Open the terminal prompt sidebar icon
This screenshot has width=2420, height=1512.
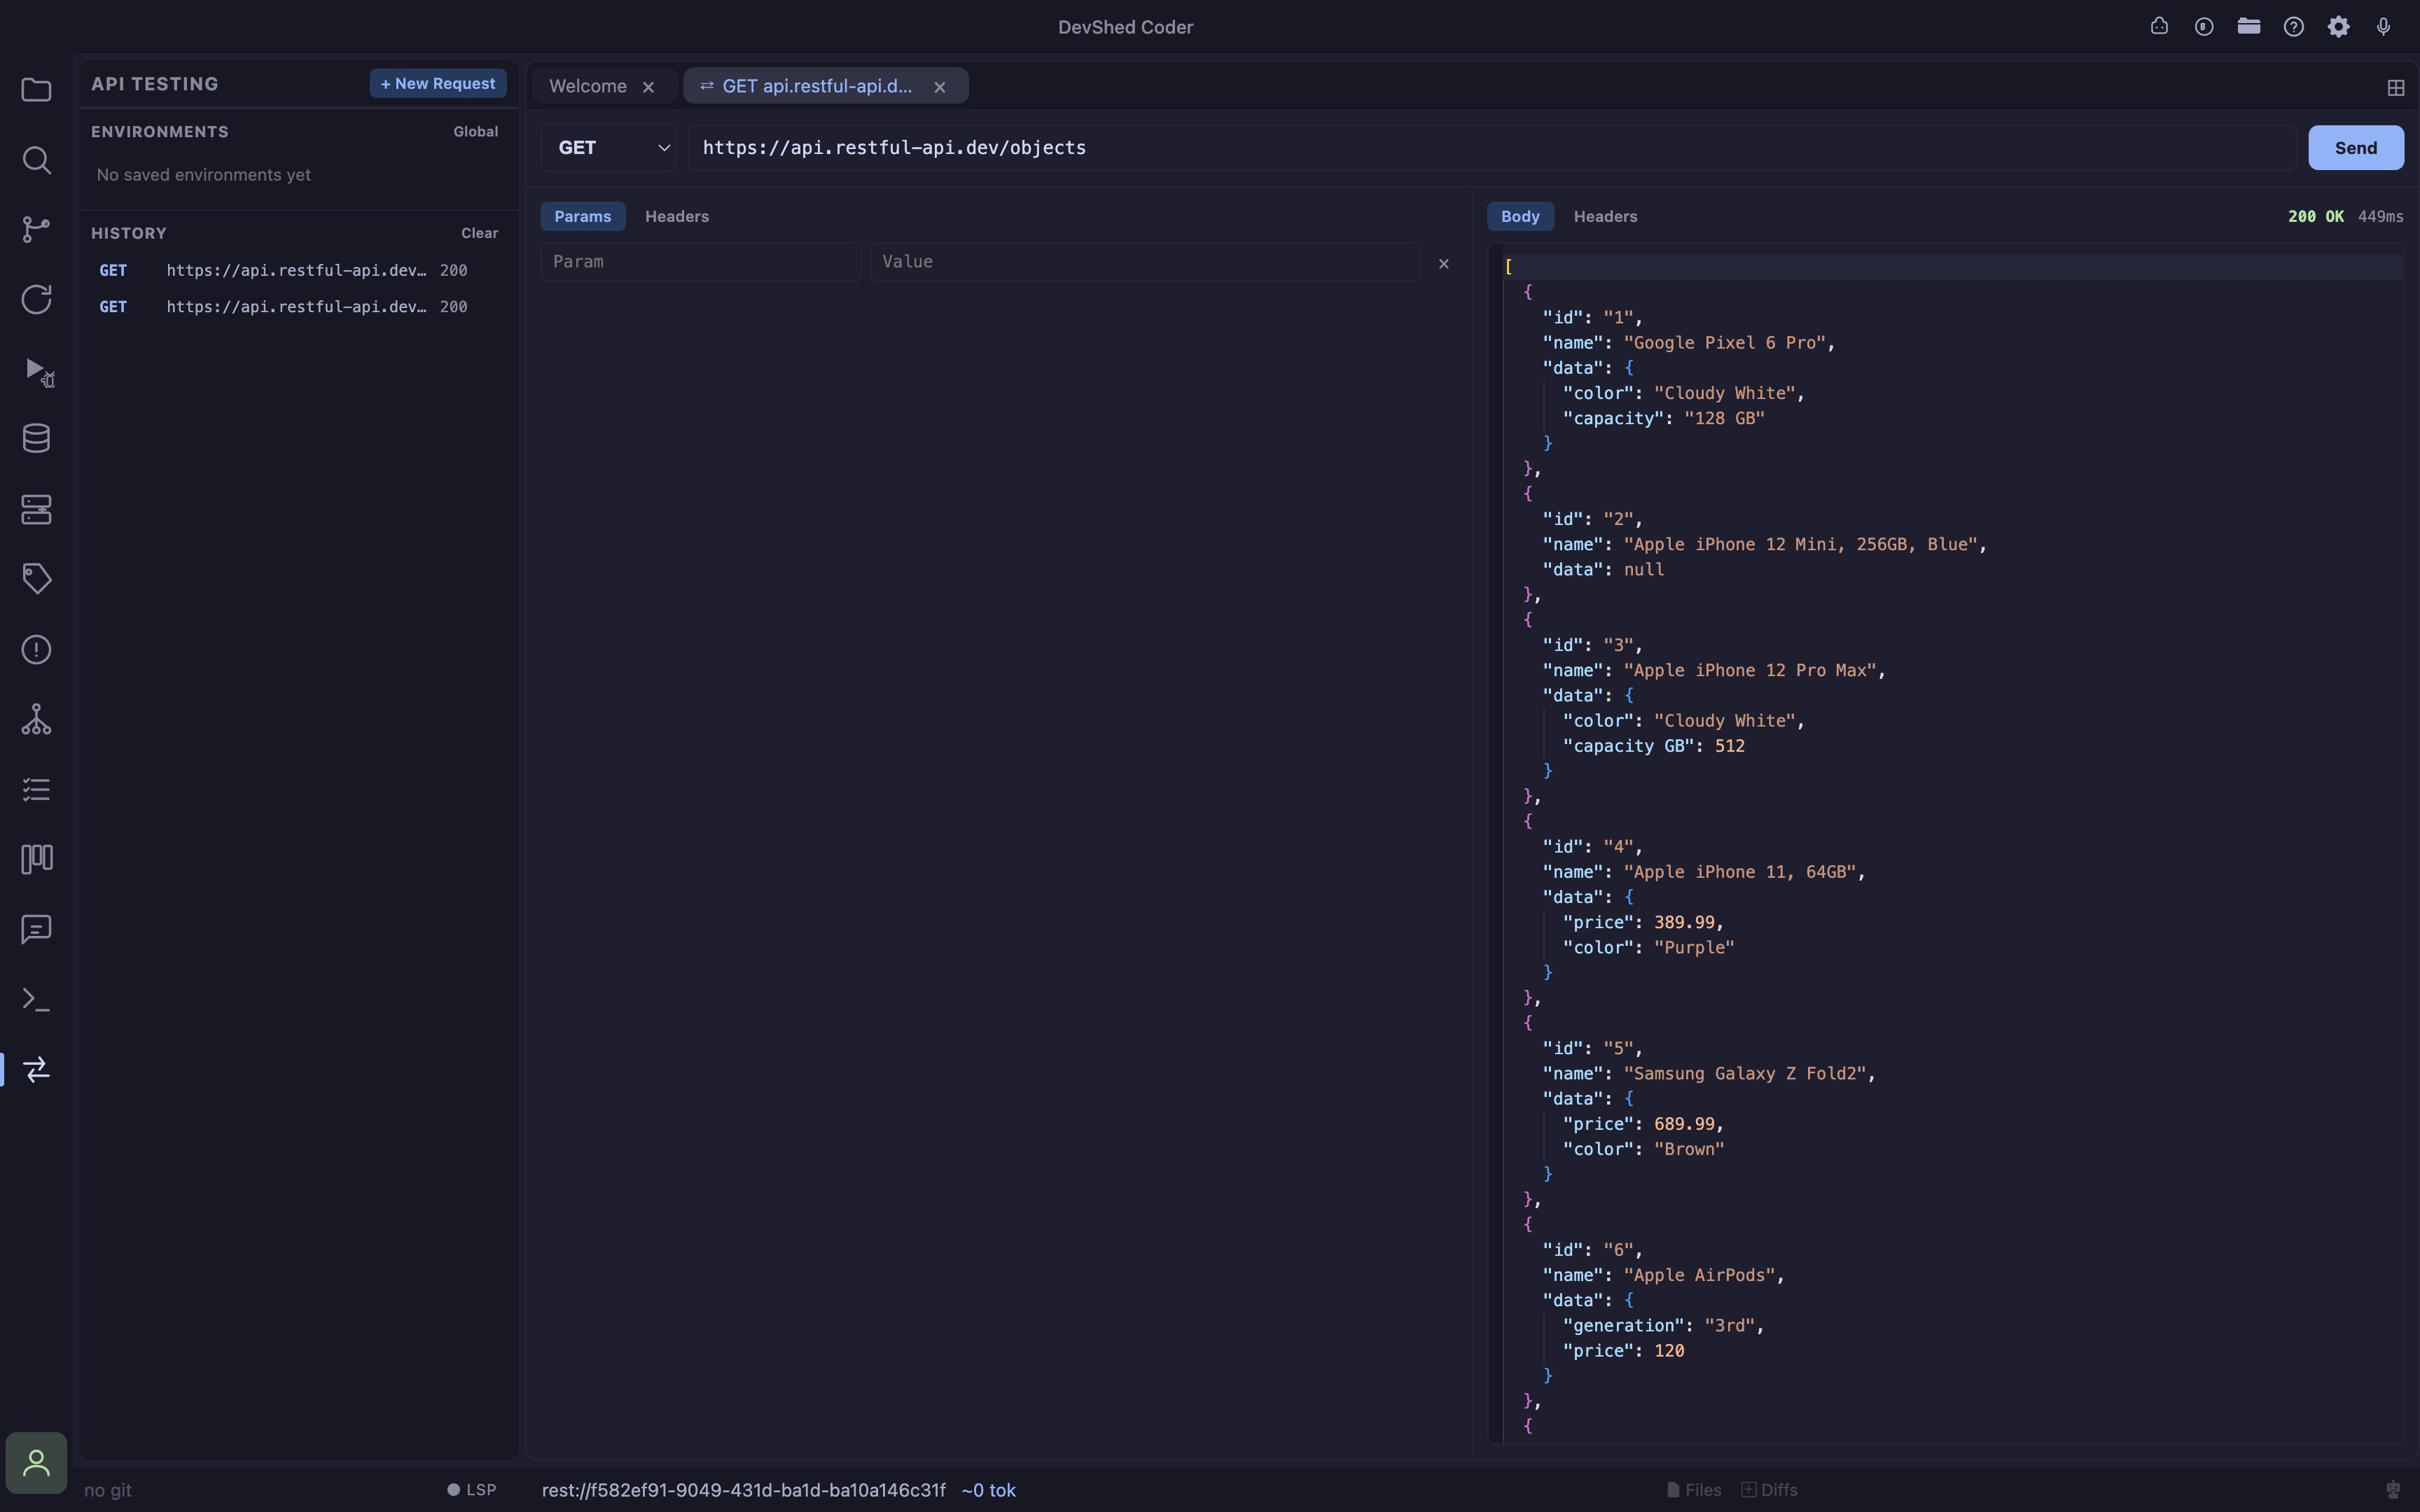tap(36, 999)
